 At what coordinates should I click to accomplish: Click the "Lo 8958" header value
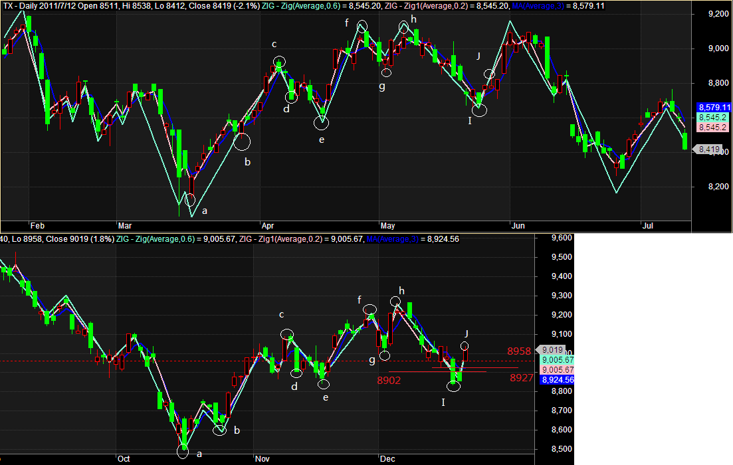click(x=27, y=239)
